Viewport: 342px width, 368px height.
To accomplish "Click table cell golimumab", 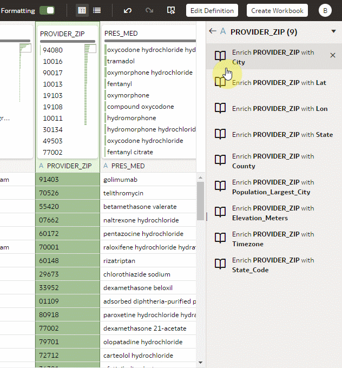I will click(148, 180).
